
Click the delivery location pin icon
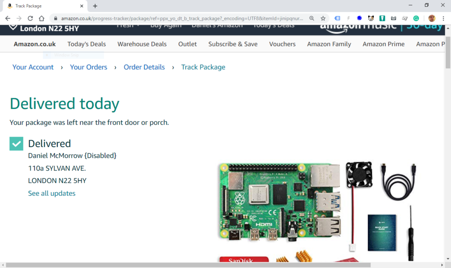tap(13, 27)
